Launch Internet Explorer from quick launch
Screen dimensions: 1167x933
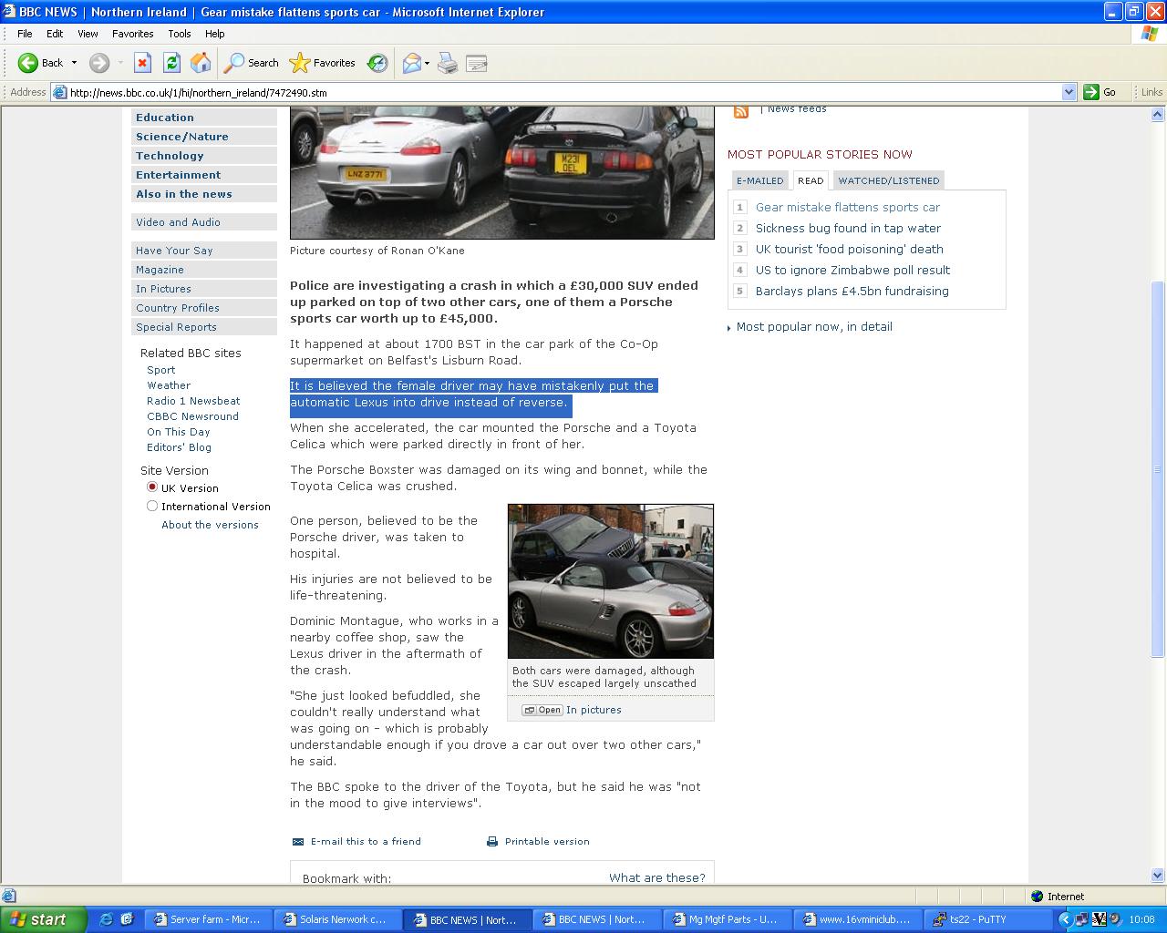pos(106,919)
